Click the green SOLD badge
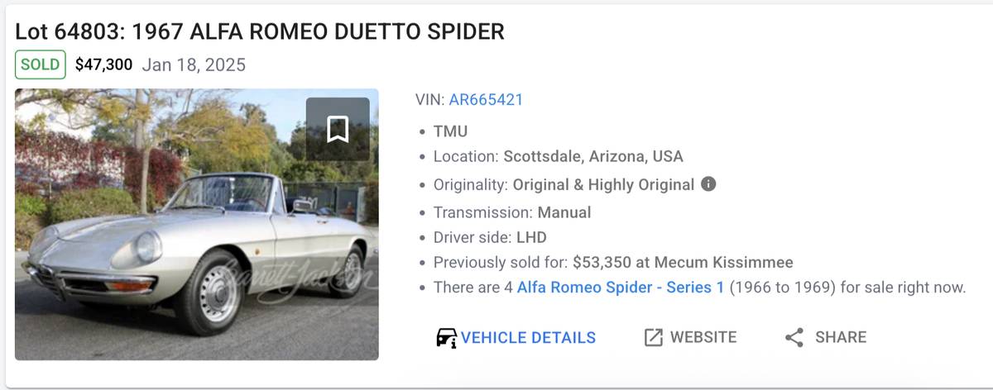The height and width of the screenshot is (390, 993). pyautogui.click(x=40, y=64)
